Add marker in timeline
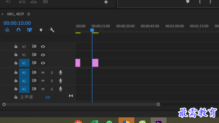This screenshot has width=219, height=123. click(x=41, y=30)
